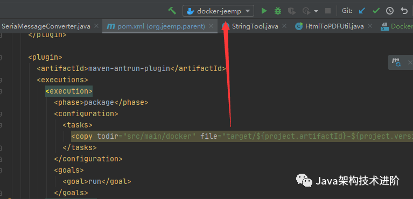413x199 pixels.
Task: Close the SeriaMessageConverter.java tab
Action: (96, 26)
